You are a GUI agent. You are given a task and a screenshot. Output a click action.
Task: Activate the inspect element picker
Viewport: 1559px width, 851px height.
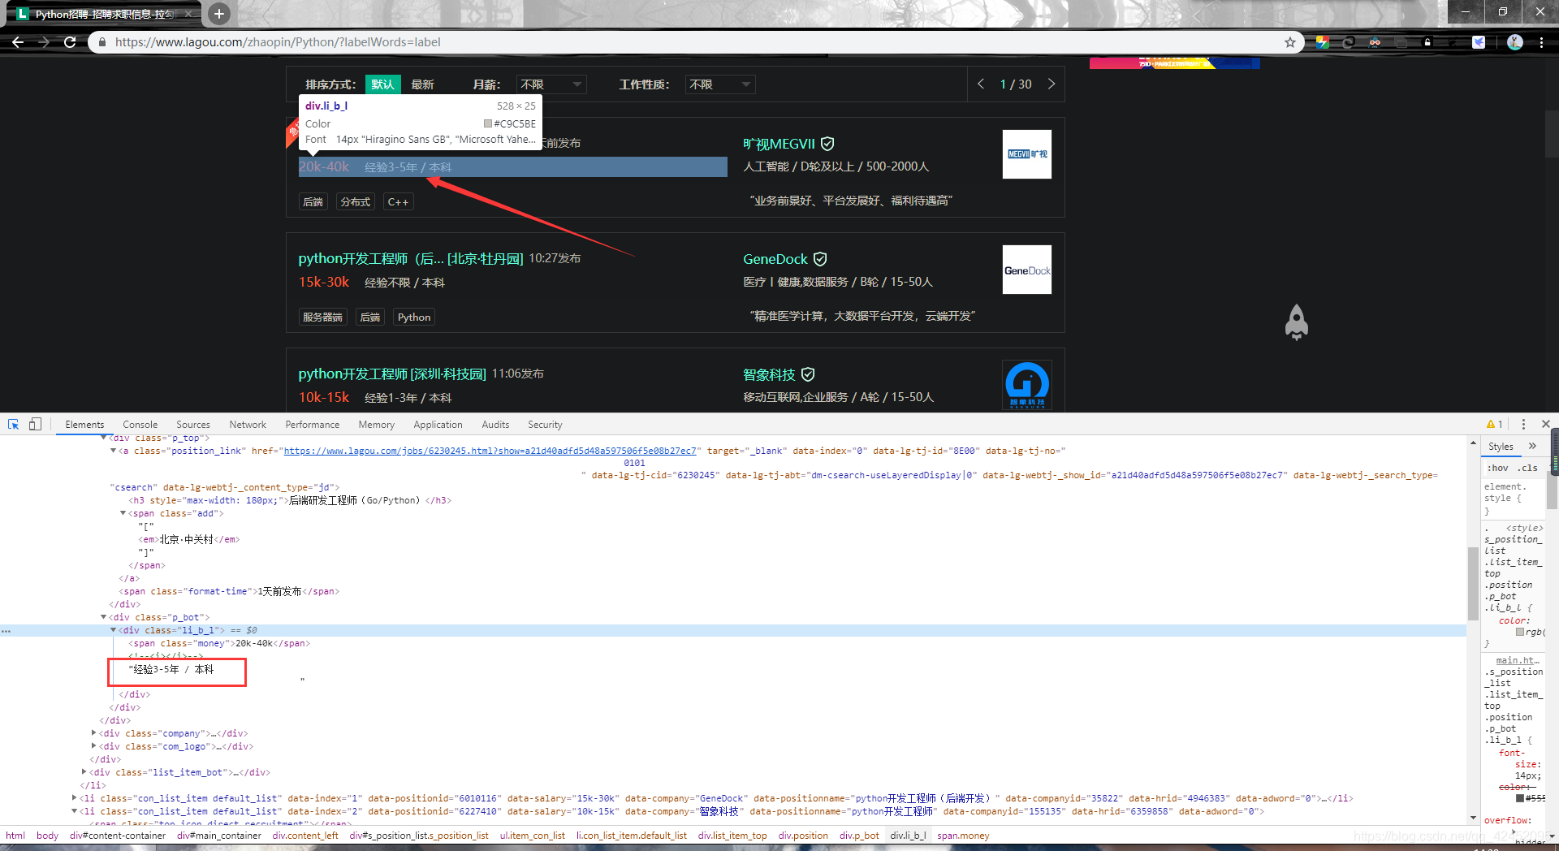pyautogui.click(x=13, y=424)
